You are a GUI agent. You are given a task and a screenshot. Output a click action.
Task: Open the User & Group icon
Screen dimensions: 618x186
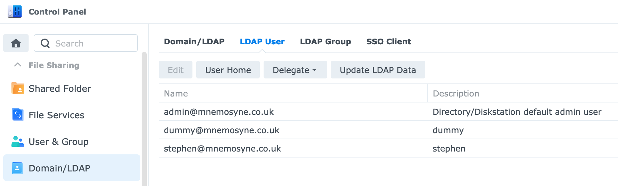18,141
